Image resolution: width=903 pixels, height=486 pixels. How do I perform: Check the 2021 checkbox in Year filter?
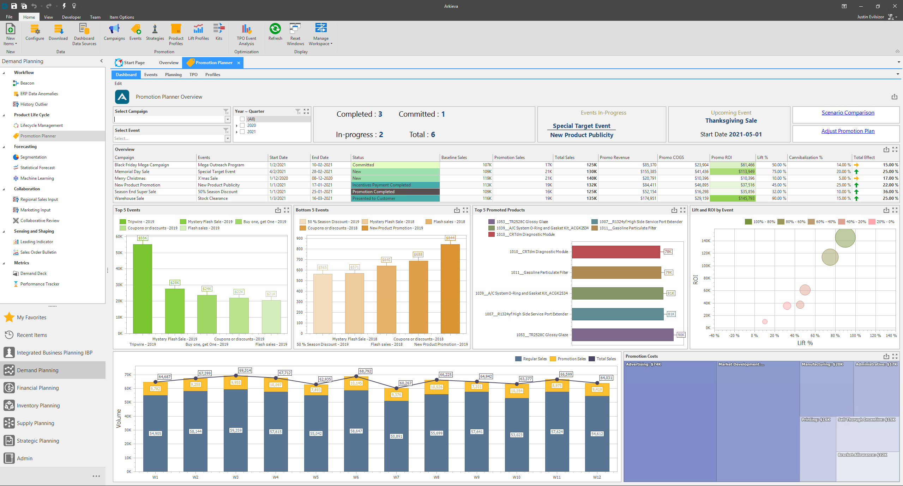(242, 131)
